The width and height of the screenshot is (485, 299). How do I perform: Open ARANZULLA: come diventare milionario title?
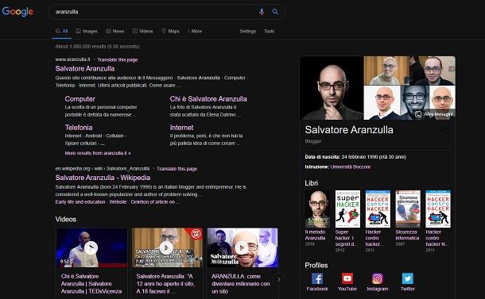(x=241, y=284)
